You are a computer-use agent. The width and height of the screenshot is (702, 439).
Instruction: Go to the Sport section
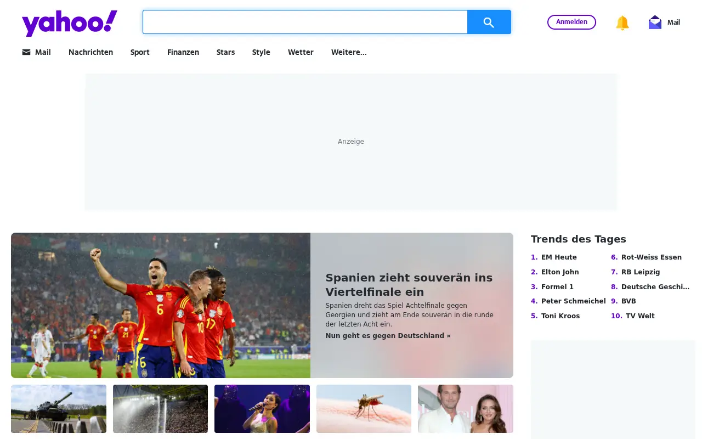pyautogui.click(x=140, y=52)
